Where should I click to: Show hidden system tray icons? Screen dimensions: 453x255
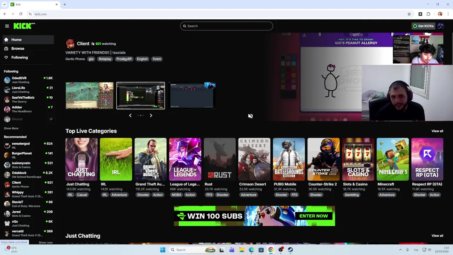click(400, 250)
